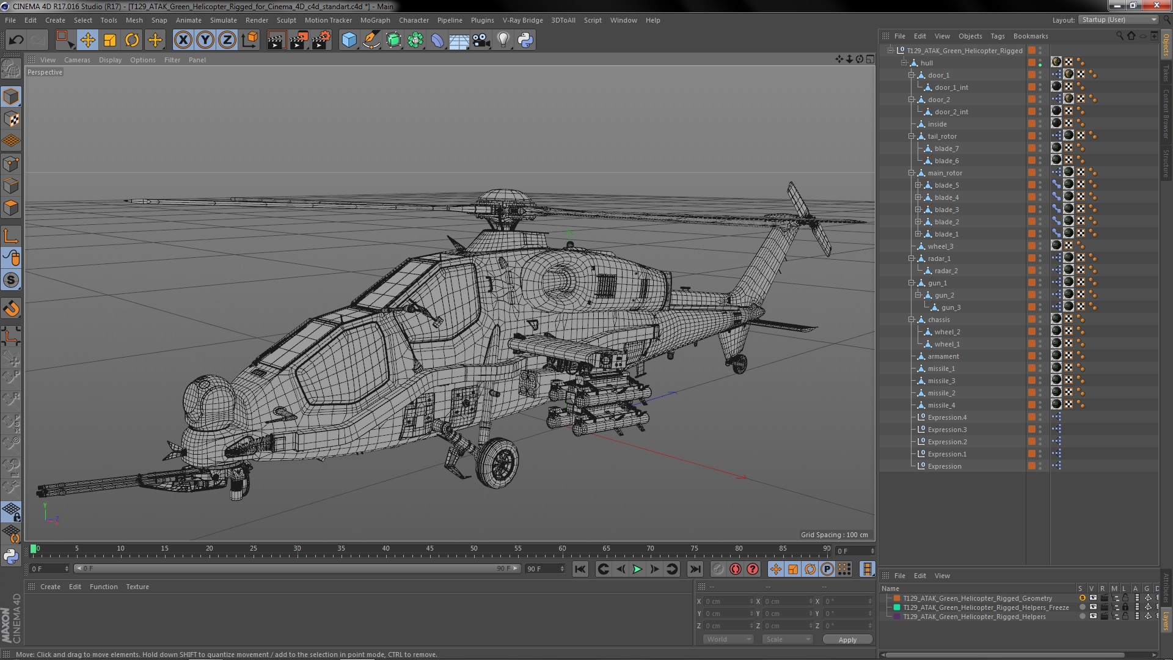Click the coordinate system icon

(x=250, y=40)
